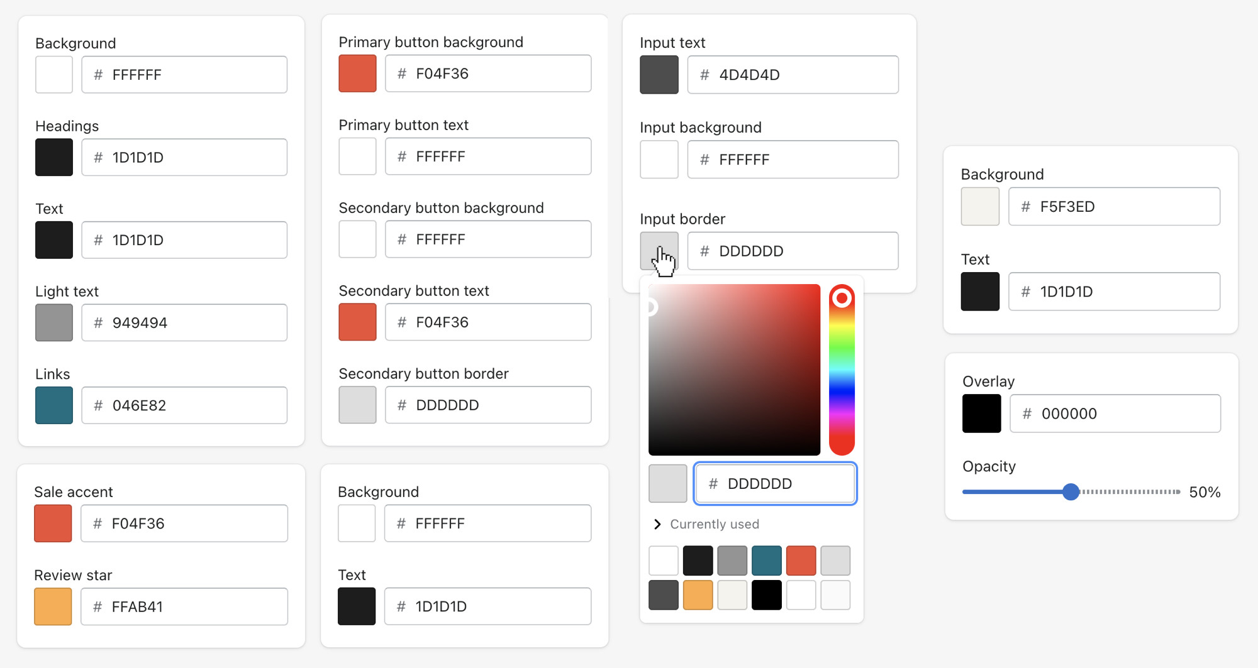Click the Sale accent red swatch
Image resolution: width=1258 pixels, height=668 pixels.
(x=53, y=523)
